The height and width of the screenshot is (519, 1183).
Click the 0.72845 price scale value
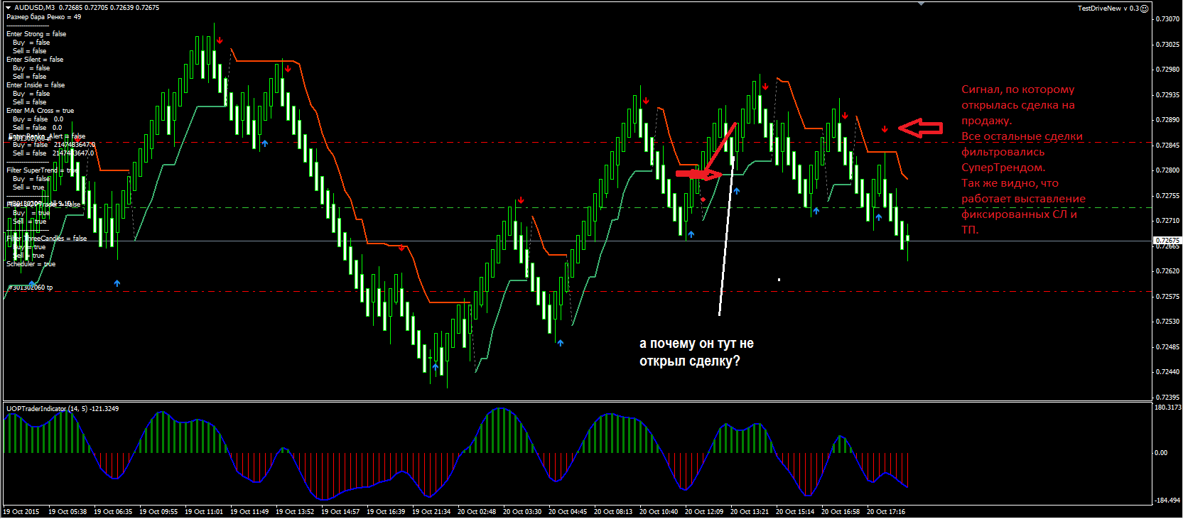click(1168, 146)
